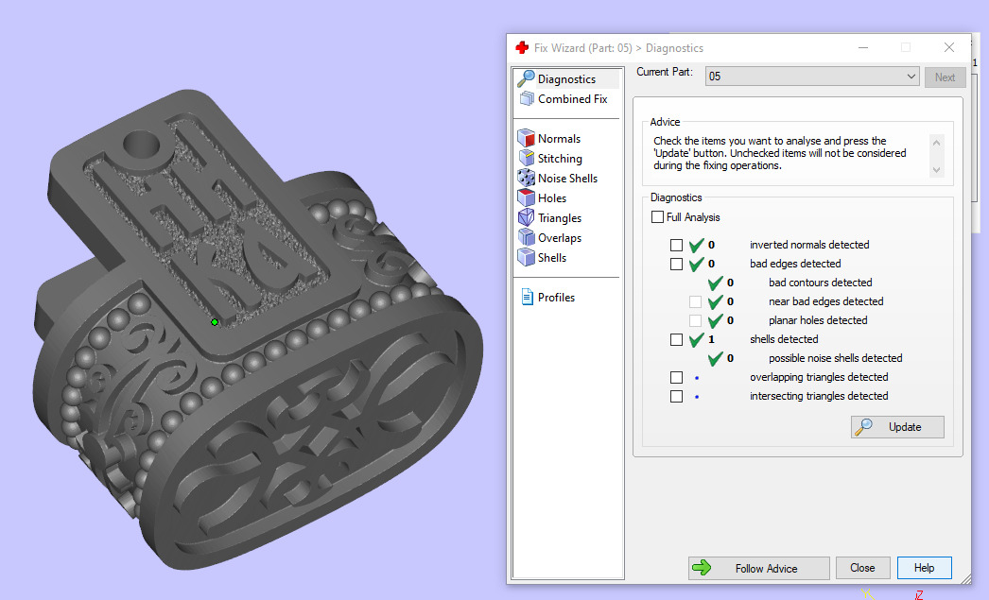The width and height of the screenshot is (989, 600).
Task: Open the Stitching icon
Action: (526, 158)
